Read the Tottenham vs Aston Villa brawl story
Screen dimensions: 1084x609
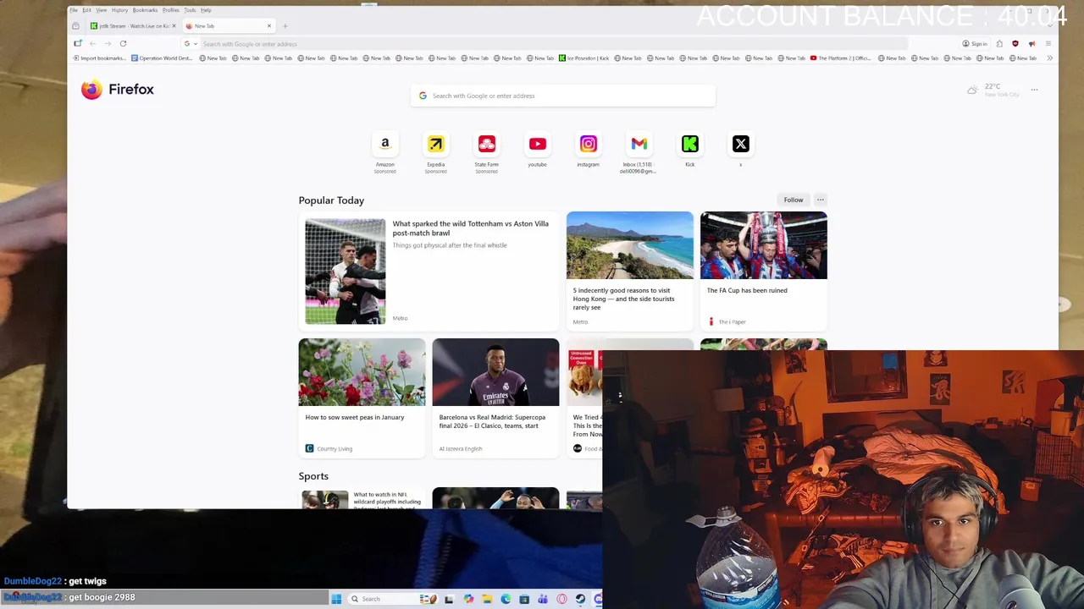coord(470,228)
